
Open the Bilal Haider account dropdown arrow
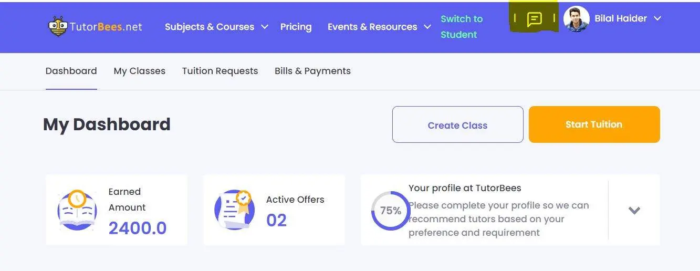pos(657,18)
